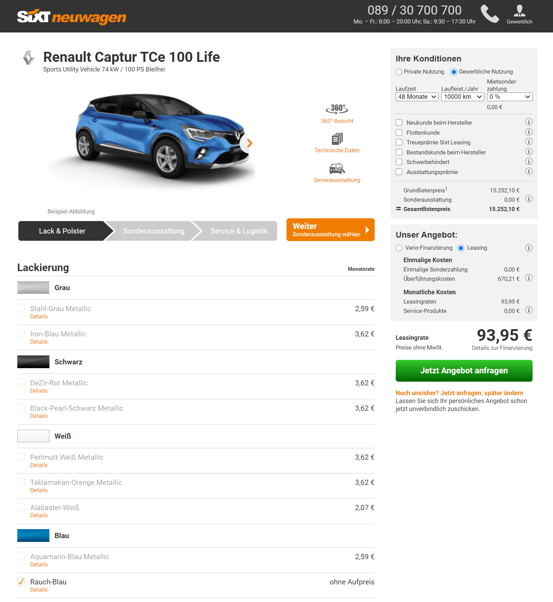553x602 pixels.
Task: Open the Serienausstattung car icon
Action: click(x=337, y=169)
